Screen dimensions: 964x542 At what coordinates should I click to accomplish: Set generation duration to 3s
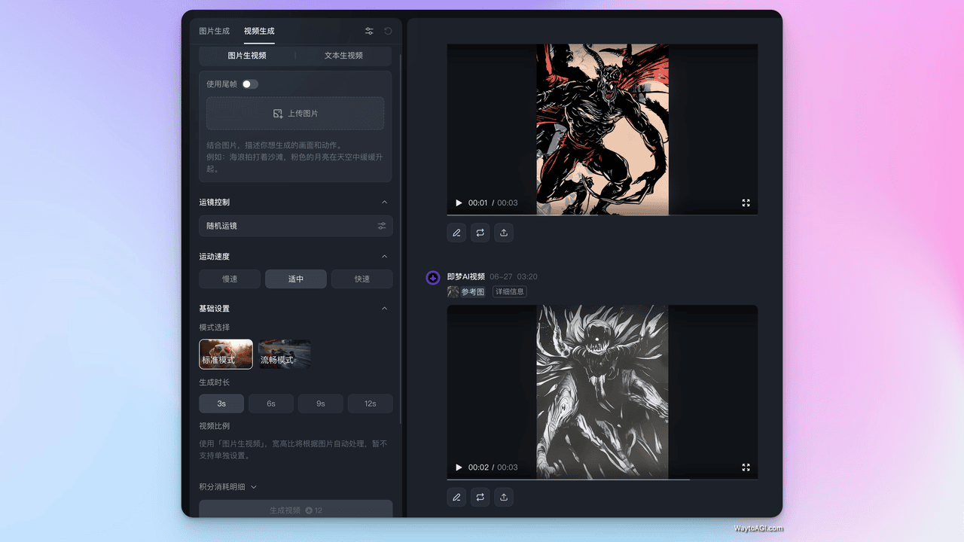click(221, 403)
